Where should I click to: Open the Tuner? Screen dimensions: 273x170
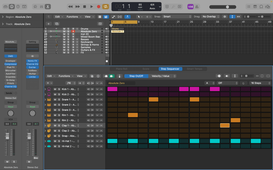173,7
